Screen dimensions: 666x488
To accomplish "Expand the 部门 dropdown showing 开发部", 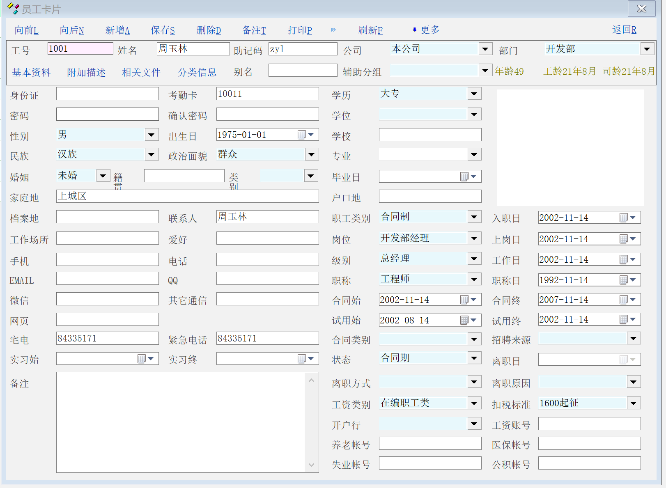I will (x=647, y=49).
